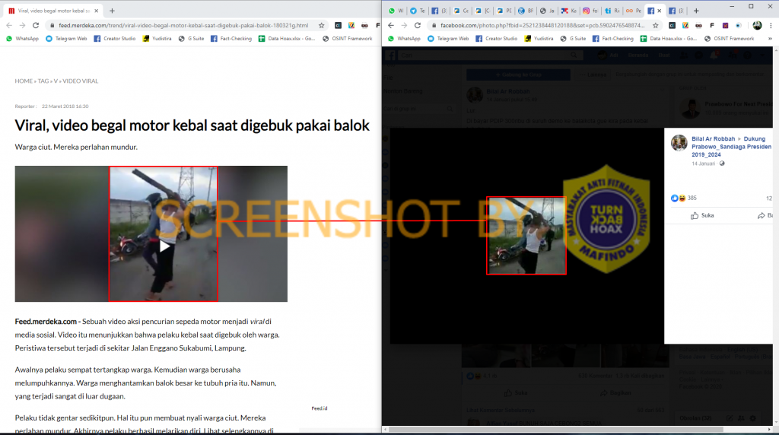Open Yudistira bookmark in left window
This screenshot has width=779, height=435.
(157, 38)
